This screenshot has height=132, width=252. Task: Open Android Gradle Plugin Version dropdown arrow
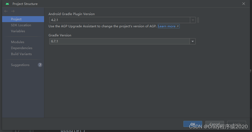point(193,20)
